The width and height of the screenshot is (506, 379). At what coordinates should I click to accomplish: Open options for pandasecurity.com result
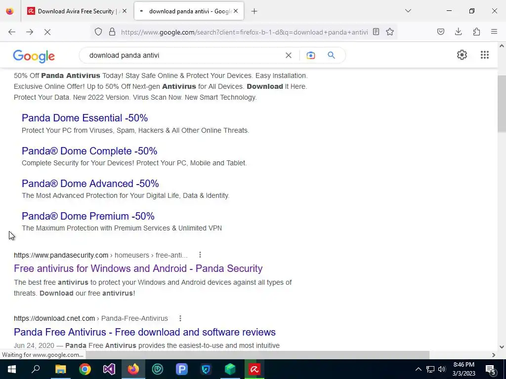200,255
